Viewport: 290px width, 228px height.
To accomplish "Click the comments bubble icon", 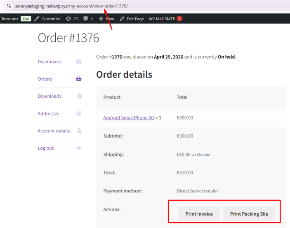I will [85, 19].
